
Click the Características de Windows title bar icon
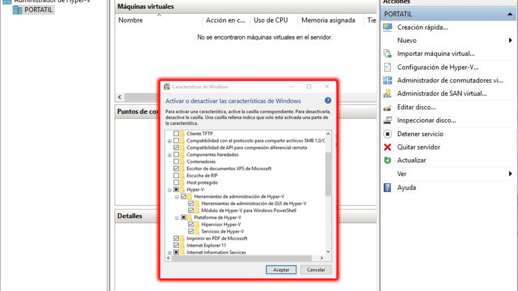(167, 86)
